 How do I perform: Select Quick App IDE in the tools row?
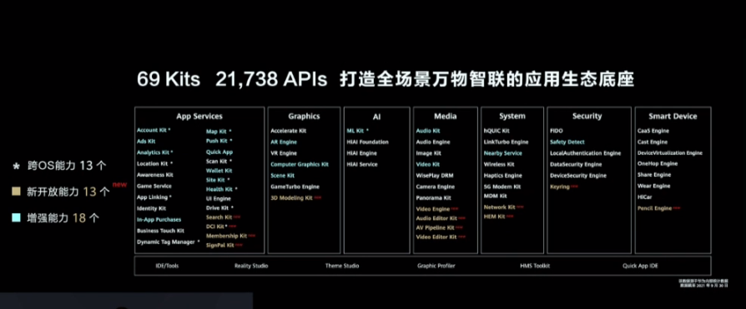640,266
